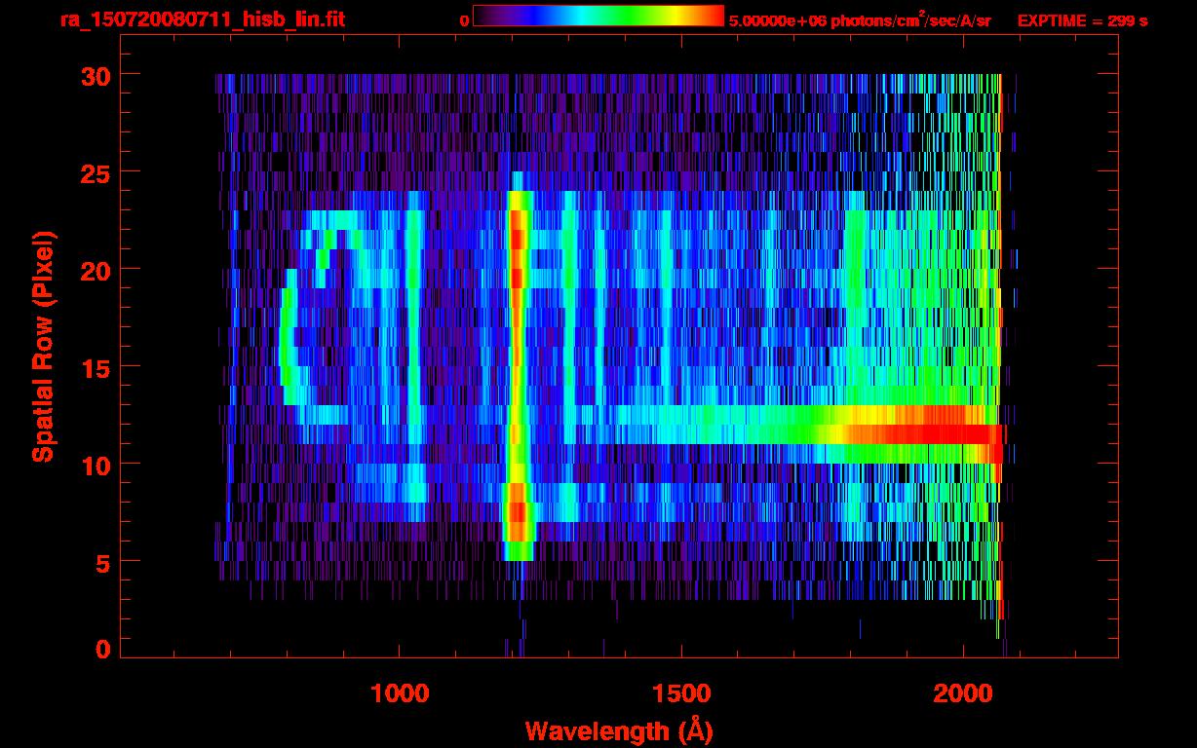
Task: Click the 1000 wavelength tick label
Action: (400, 692)
